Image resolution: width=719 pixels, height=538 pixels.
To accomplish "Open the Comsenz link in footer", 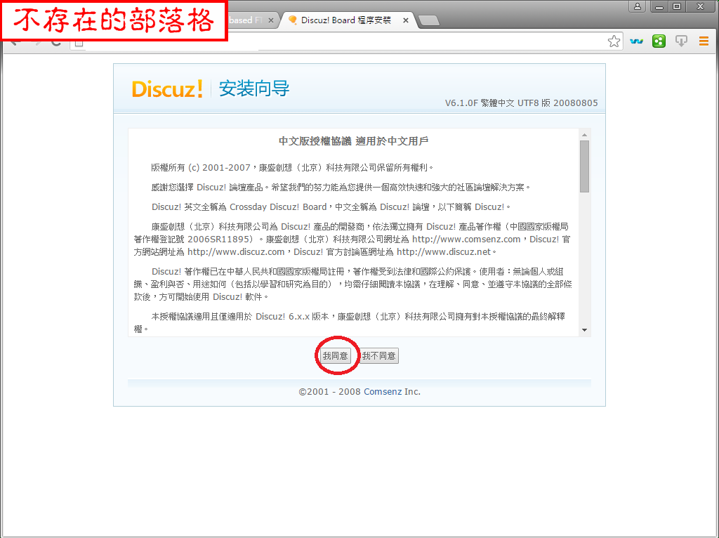I will pos(383,392).
